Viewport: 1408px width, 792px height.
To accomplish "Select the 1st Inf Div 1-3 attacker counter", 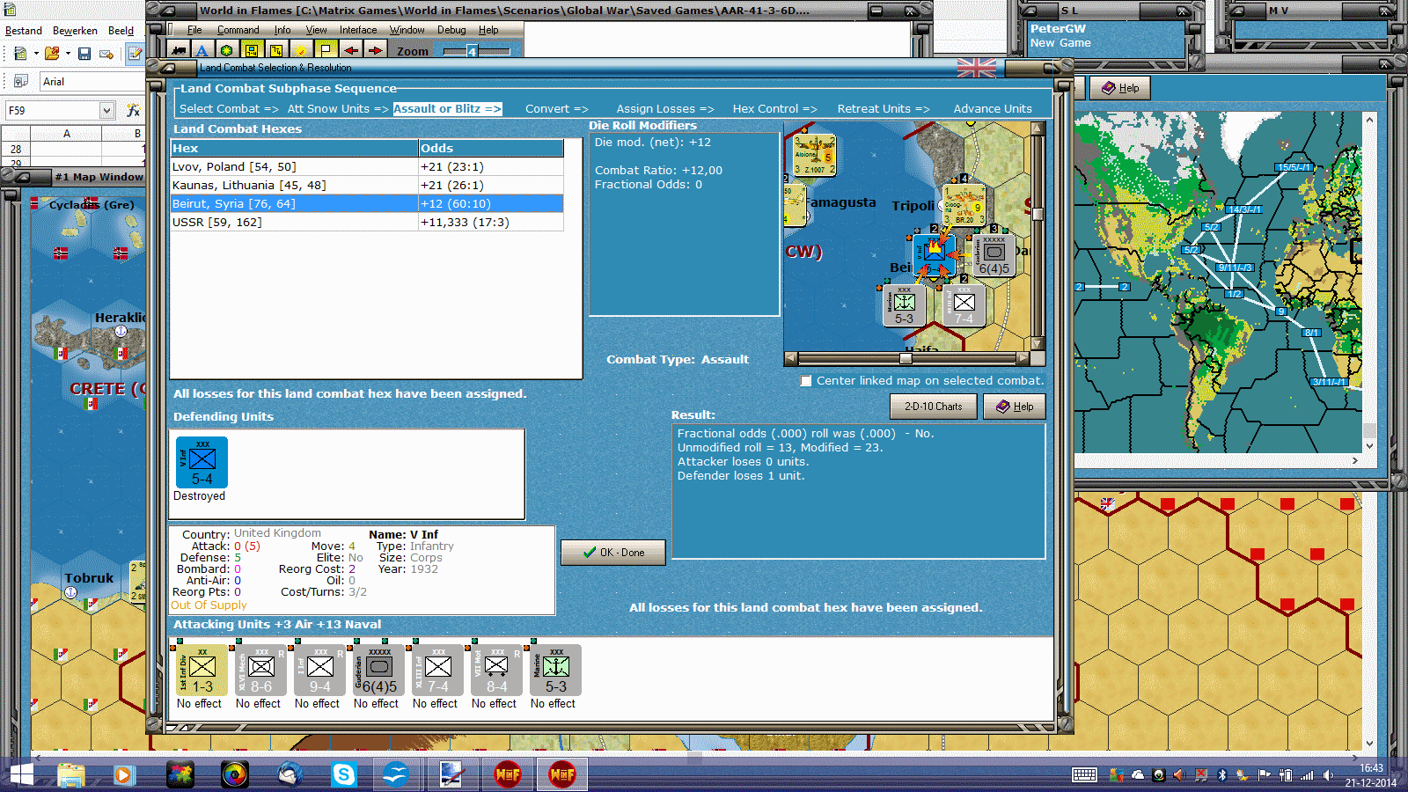I will coord(200,671).
